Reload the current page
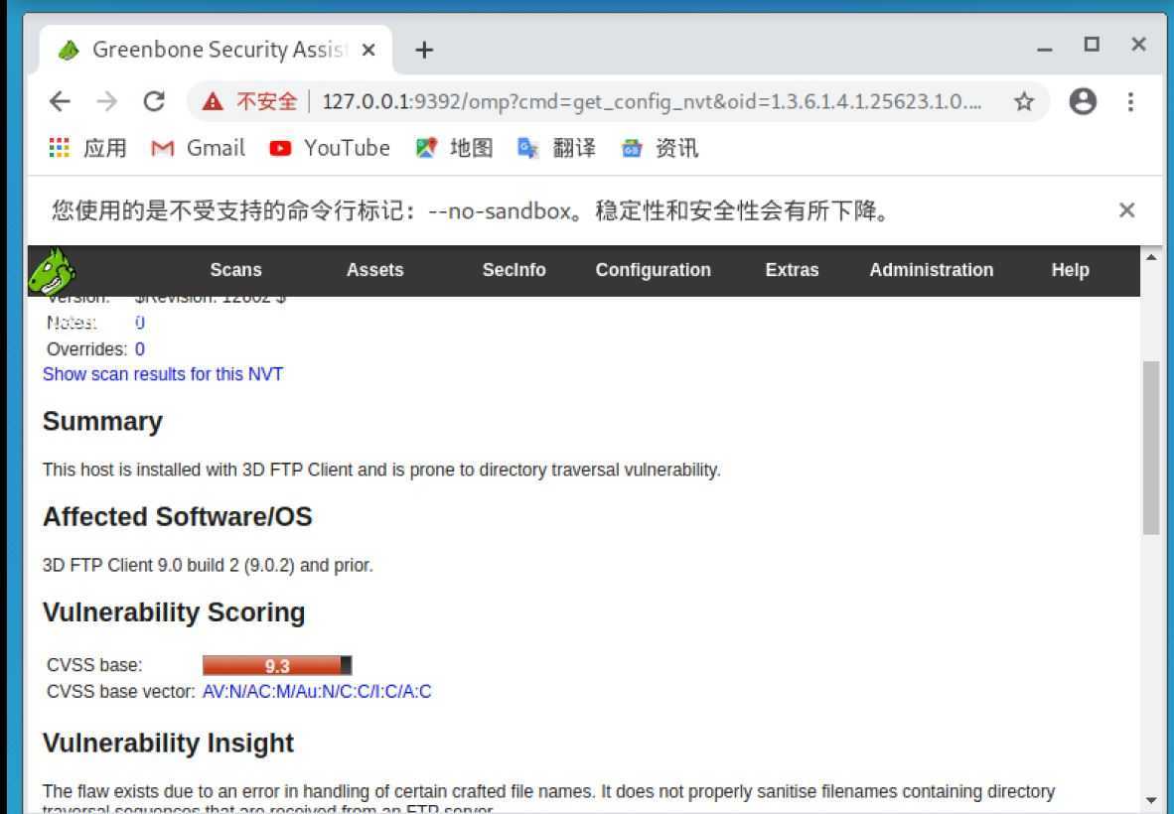Image resolution: width=1174 pixels, height=814 pixels. 154,101
